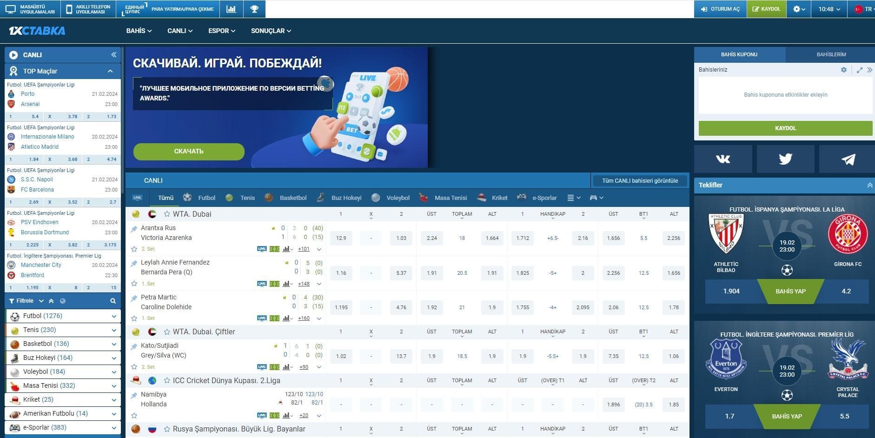
Task: Open the Telegram social link
Action: [x=848, y=159]
